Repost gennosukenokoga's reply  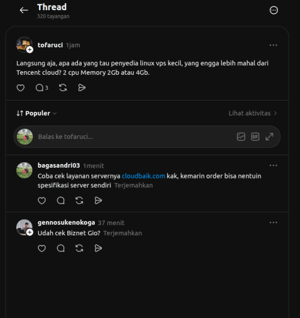click(x=79, y=249)
